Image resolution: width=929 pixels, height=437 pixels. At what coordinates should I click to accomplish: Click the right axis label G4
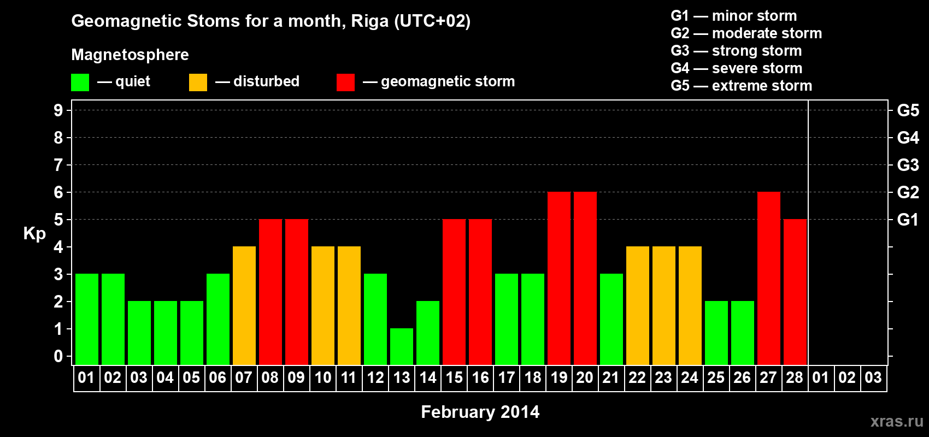[908, 138]
